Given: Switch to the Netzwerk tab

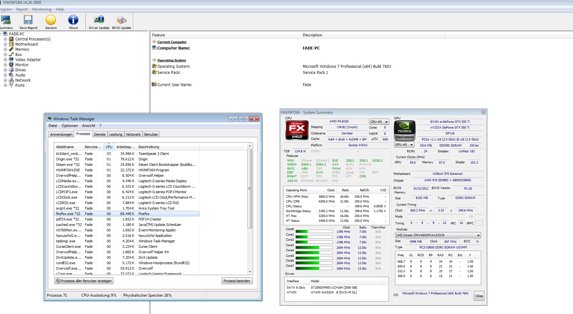Looking at the screenshot, I should [x=133, y=134].
